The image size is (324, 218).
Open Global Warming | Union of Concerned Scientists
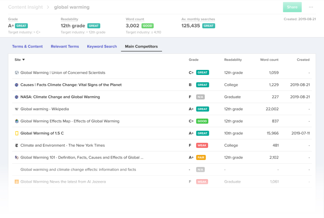tap(63, 73)
